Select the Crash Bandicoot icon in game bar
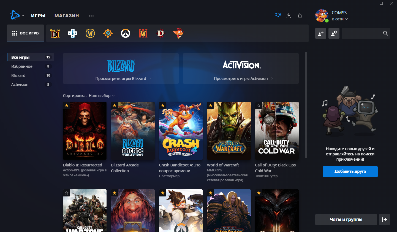The height and width of the screenshot is (232, 397). 178,33
